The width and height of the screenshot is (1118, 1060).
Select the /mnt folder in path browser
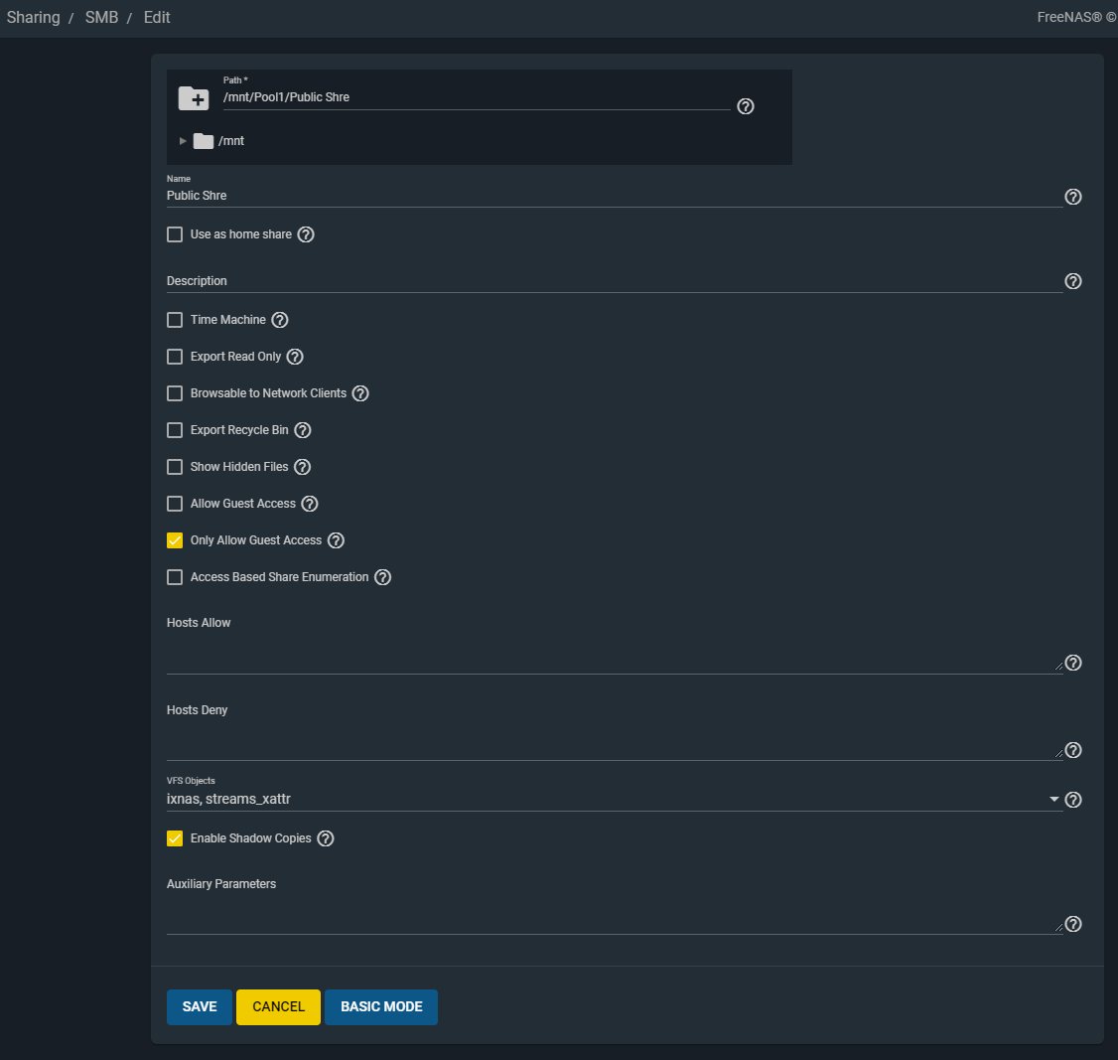(230, 141)
